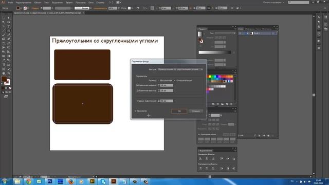Open the File menu
This screenshot has width=329, height=185.
10,3
